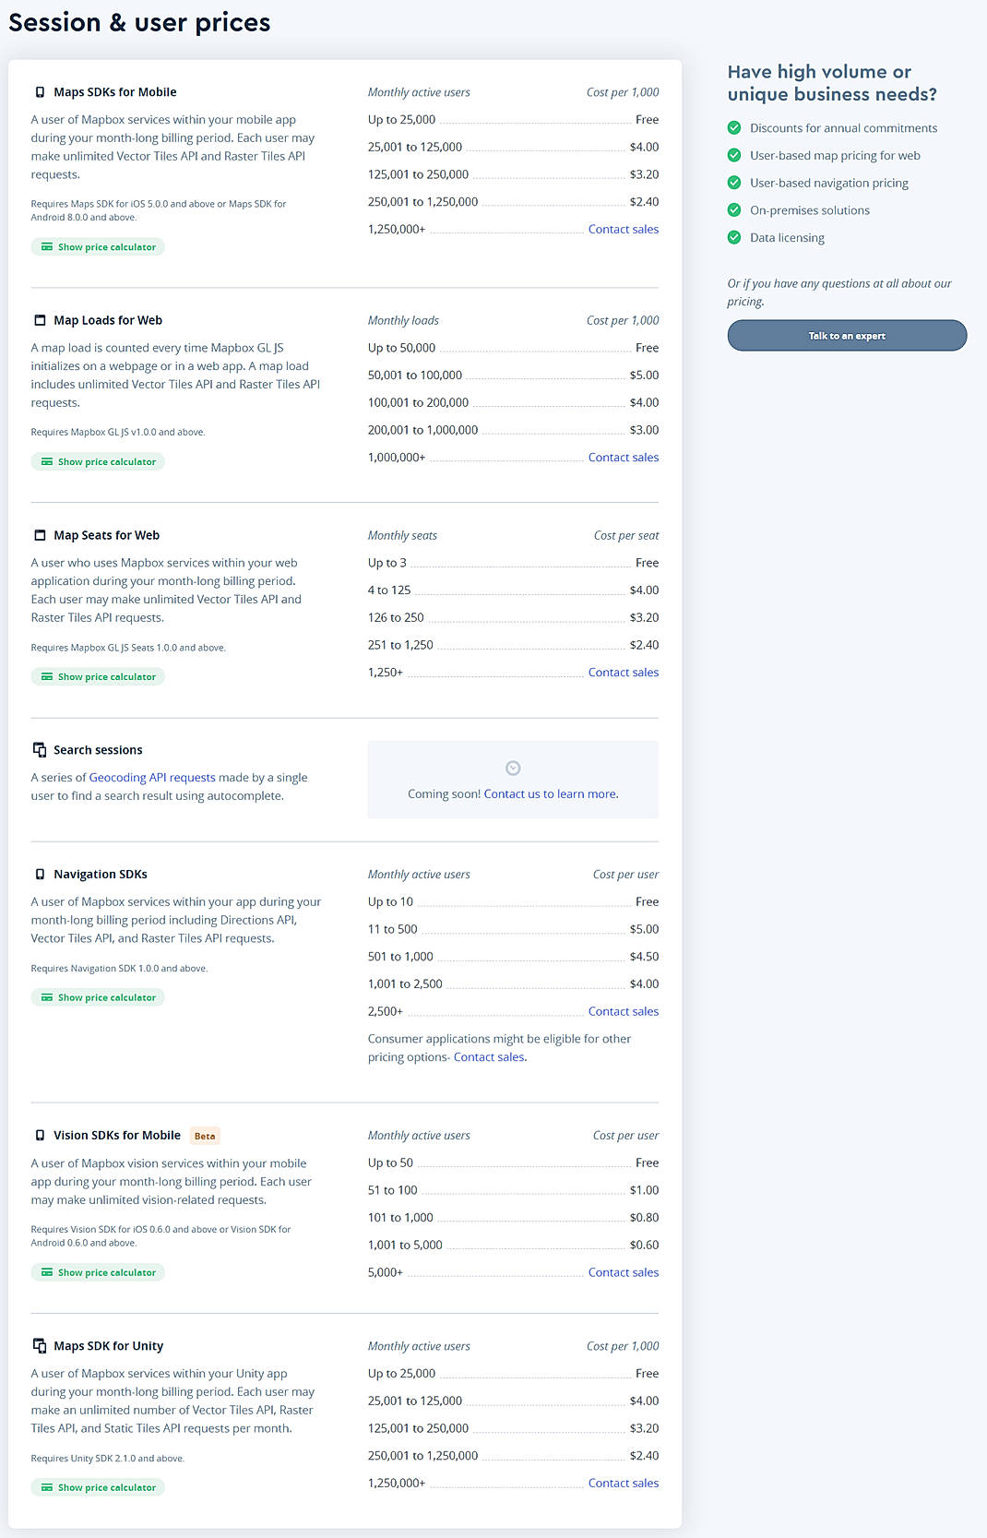Click the calculator icon in Vision SDKs price calculator button
The width and height of the screenshot is (987, 1538).
(47, 1271)
